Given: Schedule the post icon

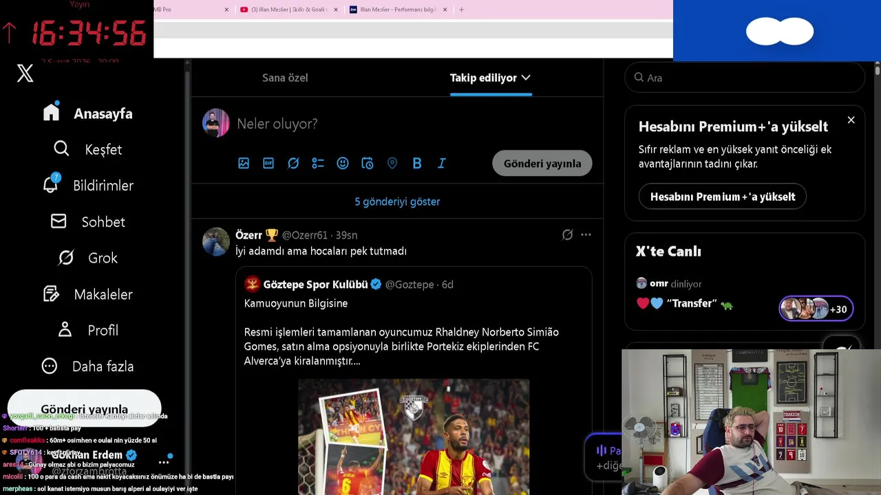Looking at the screenshot, I should (x=368, y=163).
